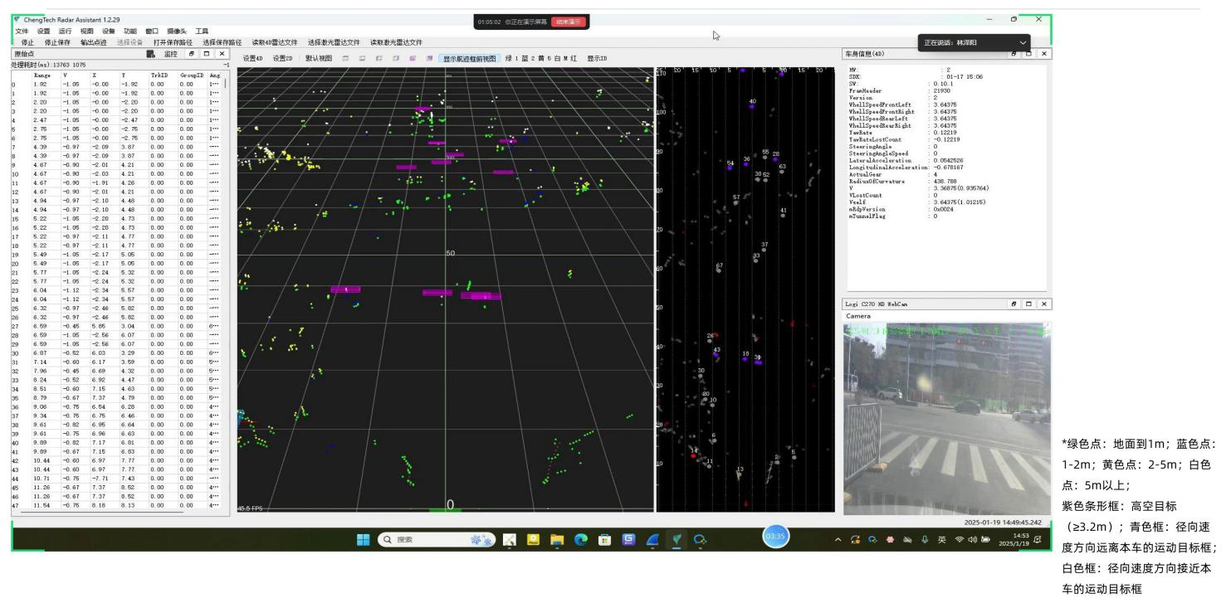Click 输出点迹 toolbar button

(x=94, y=42)
